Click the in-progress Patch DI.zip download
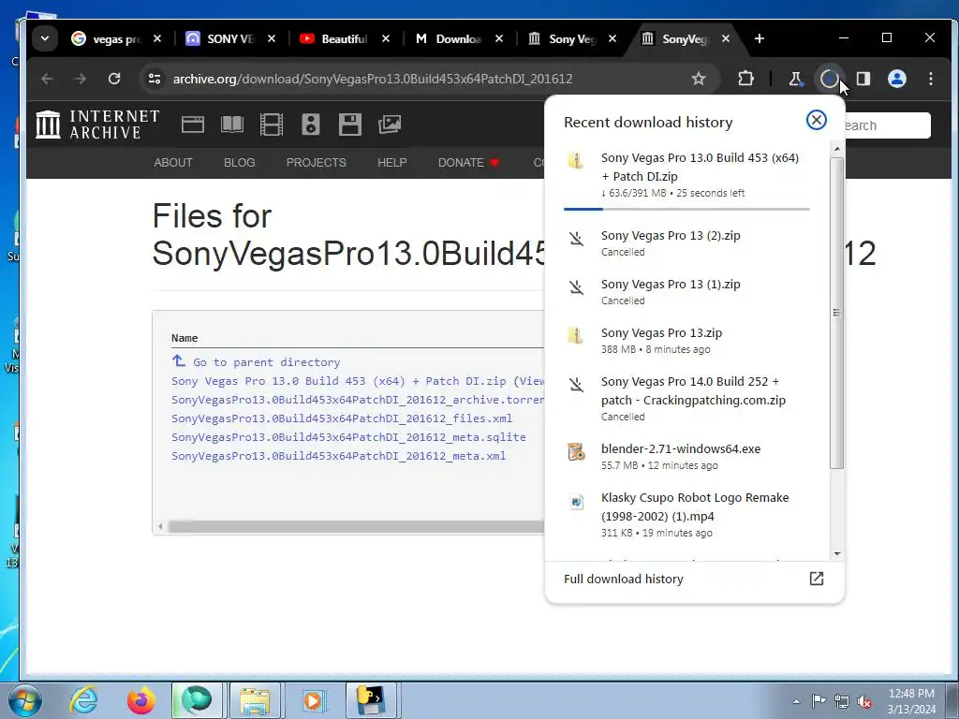 point(686,174)
